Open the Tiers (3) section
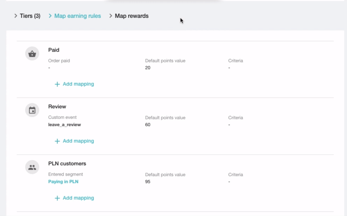The width and height of the screenshot is (347, 216). click(30, 16)
